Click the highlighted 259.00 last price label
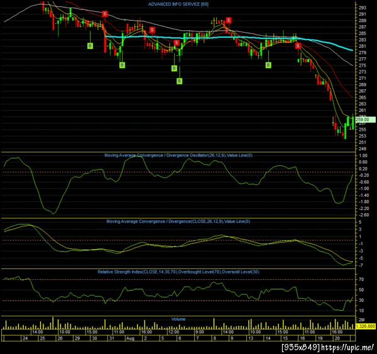 (x=365, y=119)
